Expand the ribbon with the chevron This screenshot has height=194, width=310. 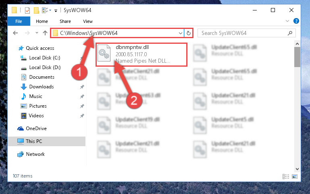coord(287,21)
